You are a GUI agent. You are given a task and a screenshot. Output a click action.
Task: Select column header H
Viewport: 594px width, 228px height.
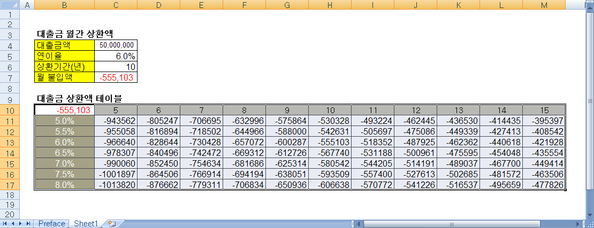[330, 4]
